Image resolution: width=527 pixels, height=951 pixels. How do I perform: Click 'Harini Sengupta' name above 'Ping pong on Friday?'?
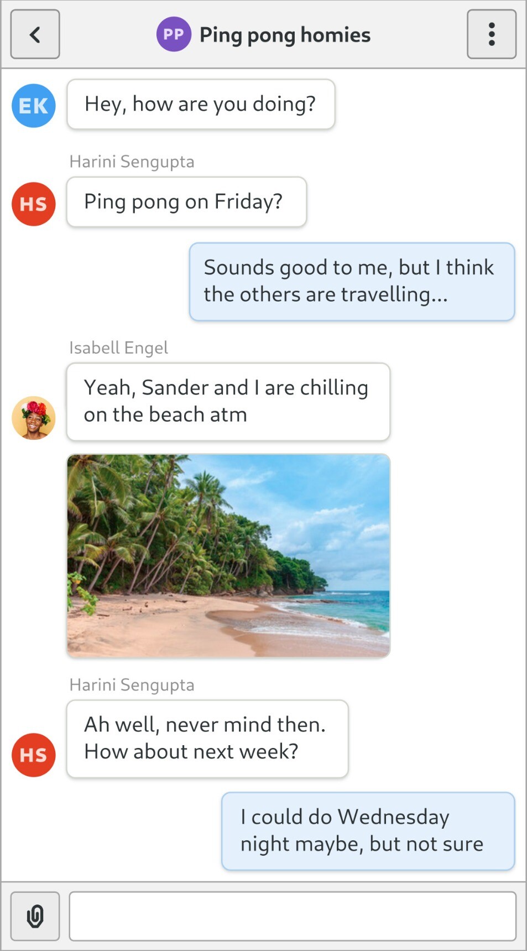click(132, 162)
